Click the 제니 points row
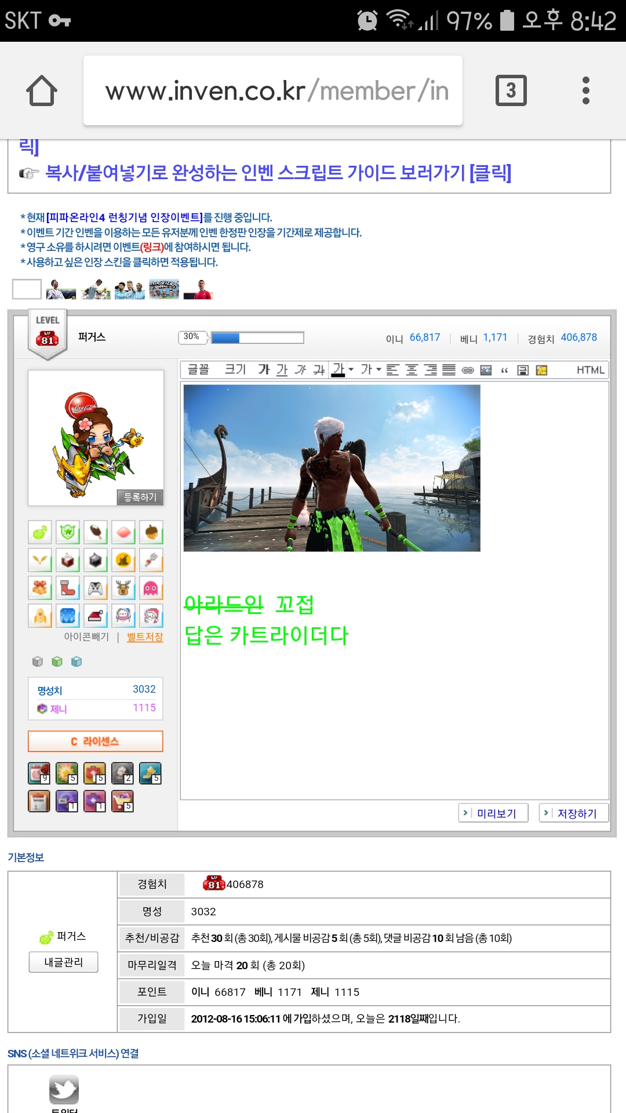Screen dimensions: 626x1113 point(96,708)
